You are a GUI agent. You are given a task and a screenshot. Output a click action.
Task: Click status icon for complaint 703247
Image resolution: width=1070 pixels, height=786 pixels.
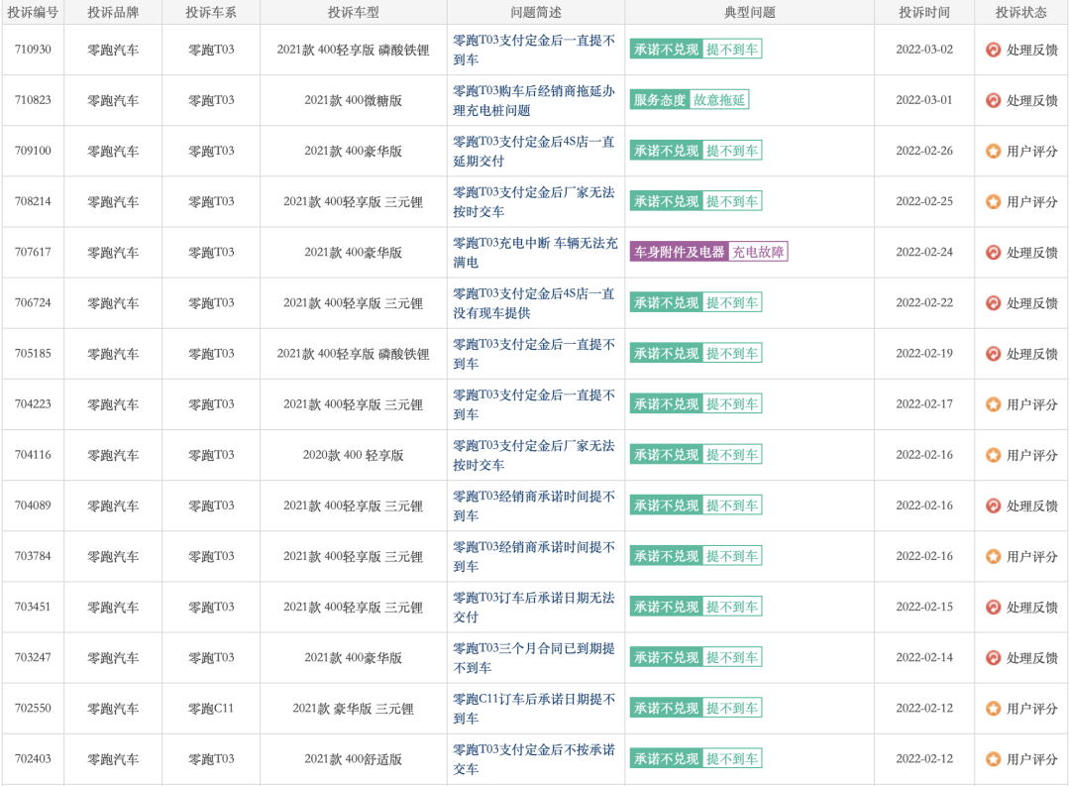pyautogui.click(x=993, y=657)
